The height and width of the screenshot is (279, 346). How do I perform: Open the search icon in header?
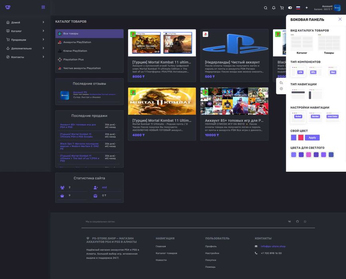coord(265,8)
